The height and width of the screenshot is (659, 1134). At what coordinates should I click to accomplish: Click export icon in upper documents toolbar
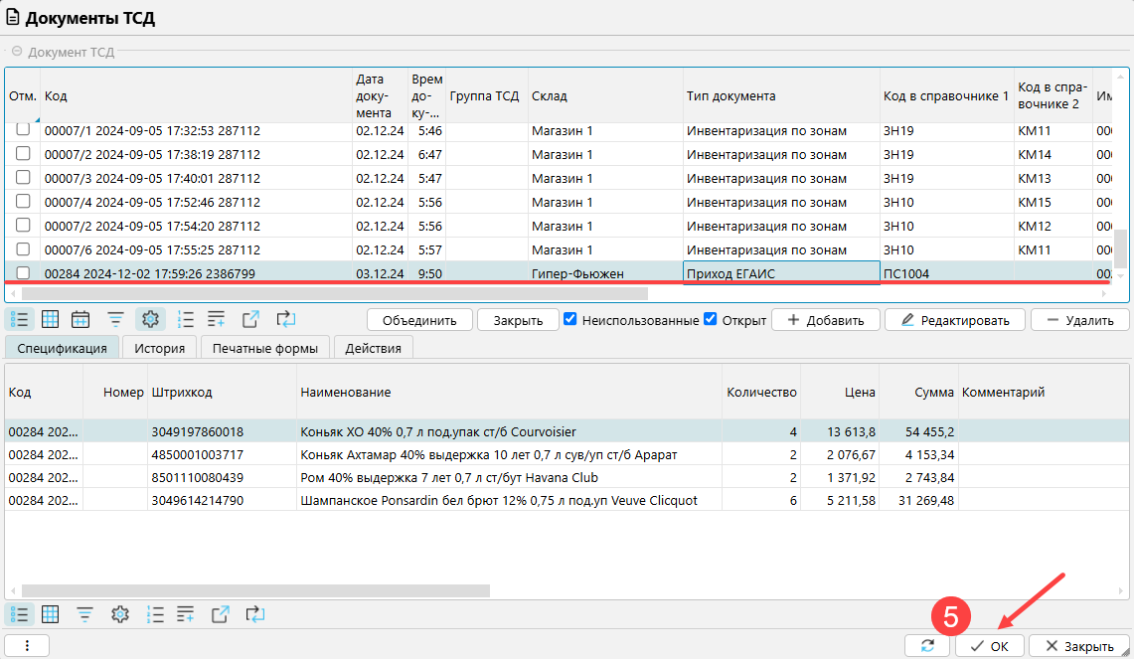(x=250, y=319)
